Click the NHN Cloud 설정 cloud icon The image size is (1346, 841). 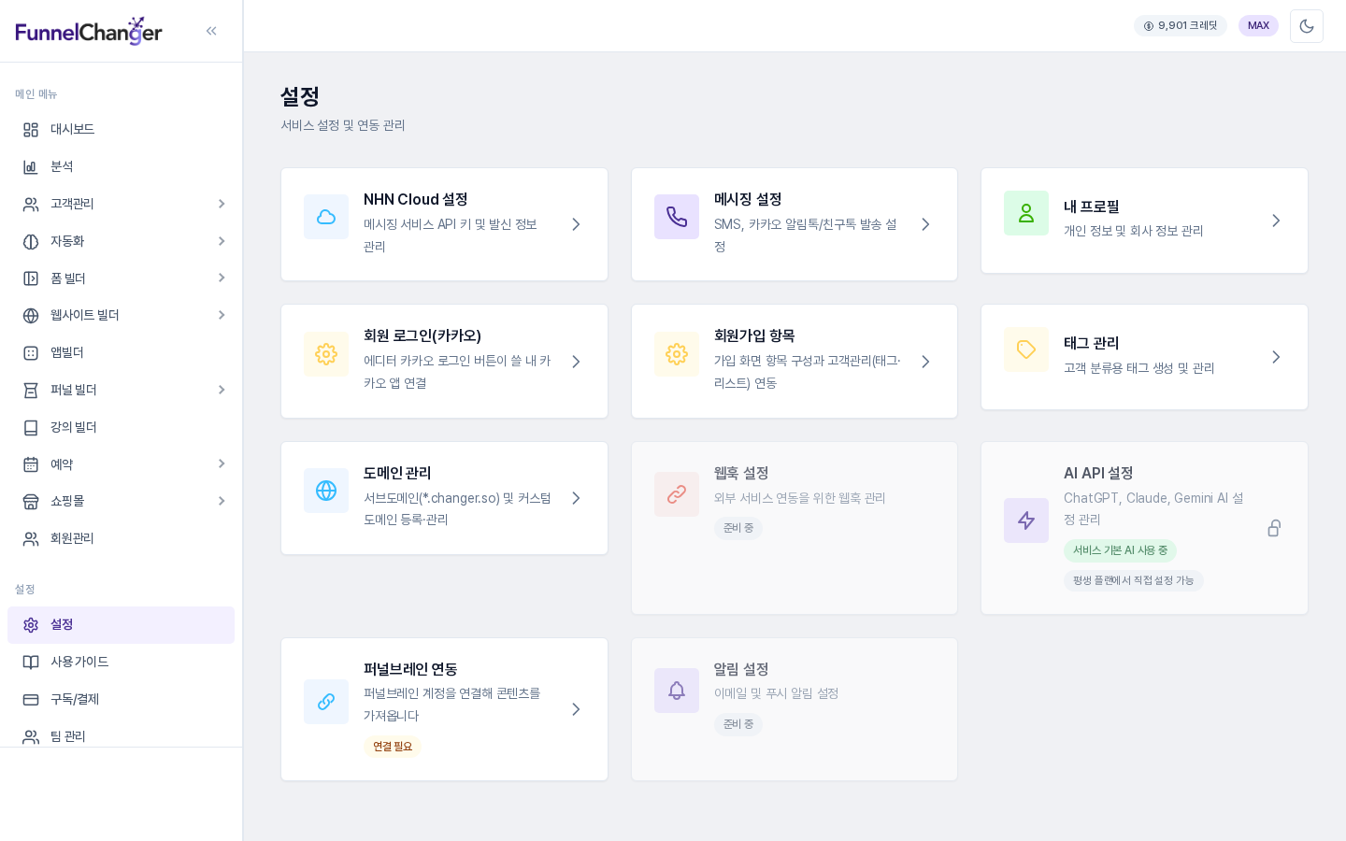click(326, 217)
